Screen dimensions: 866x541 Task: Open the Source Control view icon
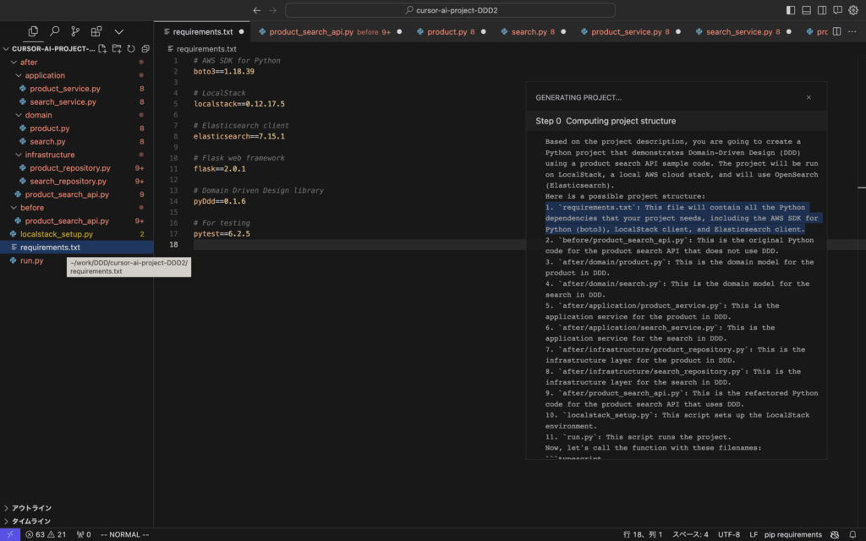[x=75, y=31]
